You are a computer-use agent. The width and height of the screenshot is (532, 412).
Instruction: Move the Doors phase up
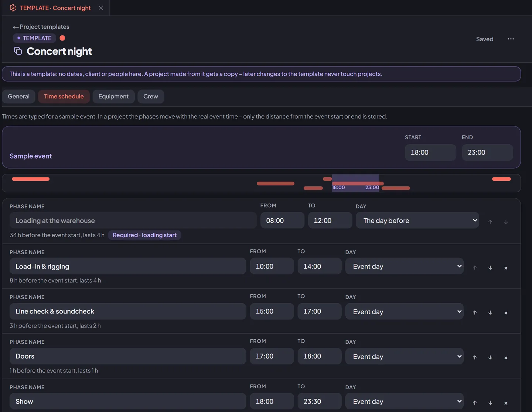click(475, 357)
